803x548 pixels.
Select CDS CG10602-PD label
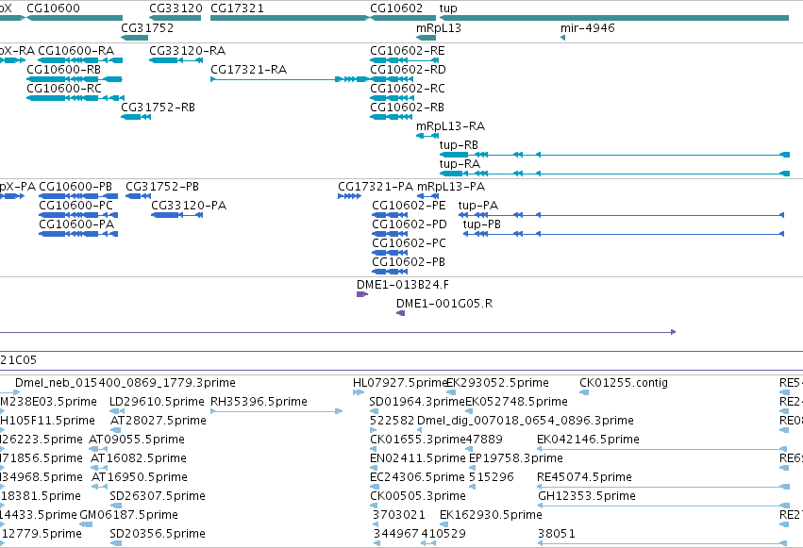[410, 224]
